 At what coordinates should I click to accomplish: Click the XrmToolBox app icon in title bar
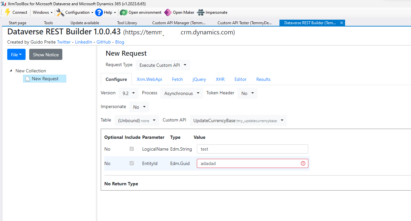click(x=3, y=4)
